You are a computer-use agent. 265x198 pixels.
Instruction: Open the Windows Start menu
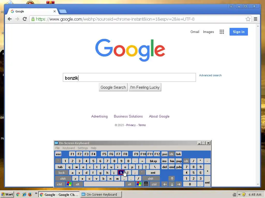point(7,194)
